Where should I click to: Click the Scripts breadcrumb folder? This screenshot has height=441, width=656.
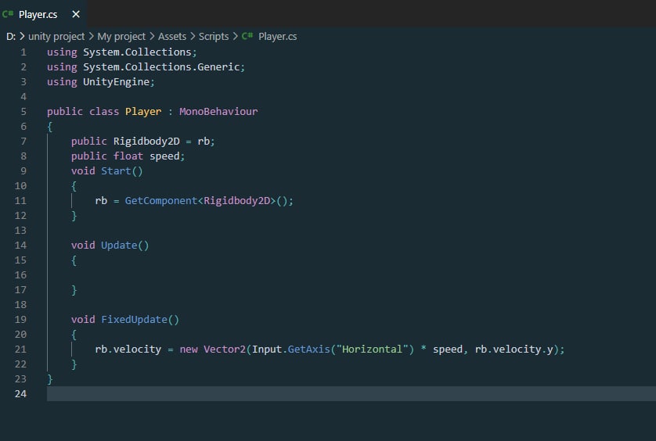click(x=214, y=36)
